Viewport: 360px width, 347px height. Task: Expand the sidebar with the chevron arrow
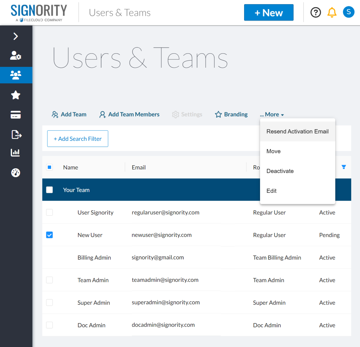coord(16,36)
